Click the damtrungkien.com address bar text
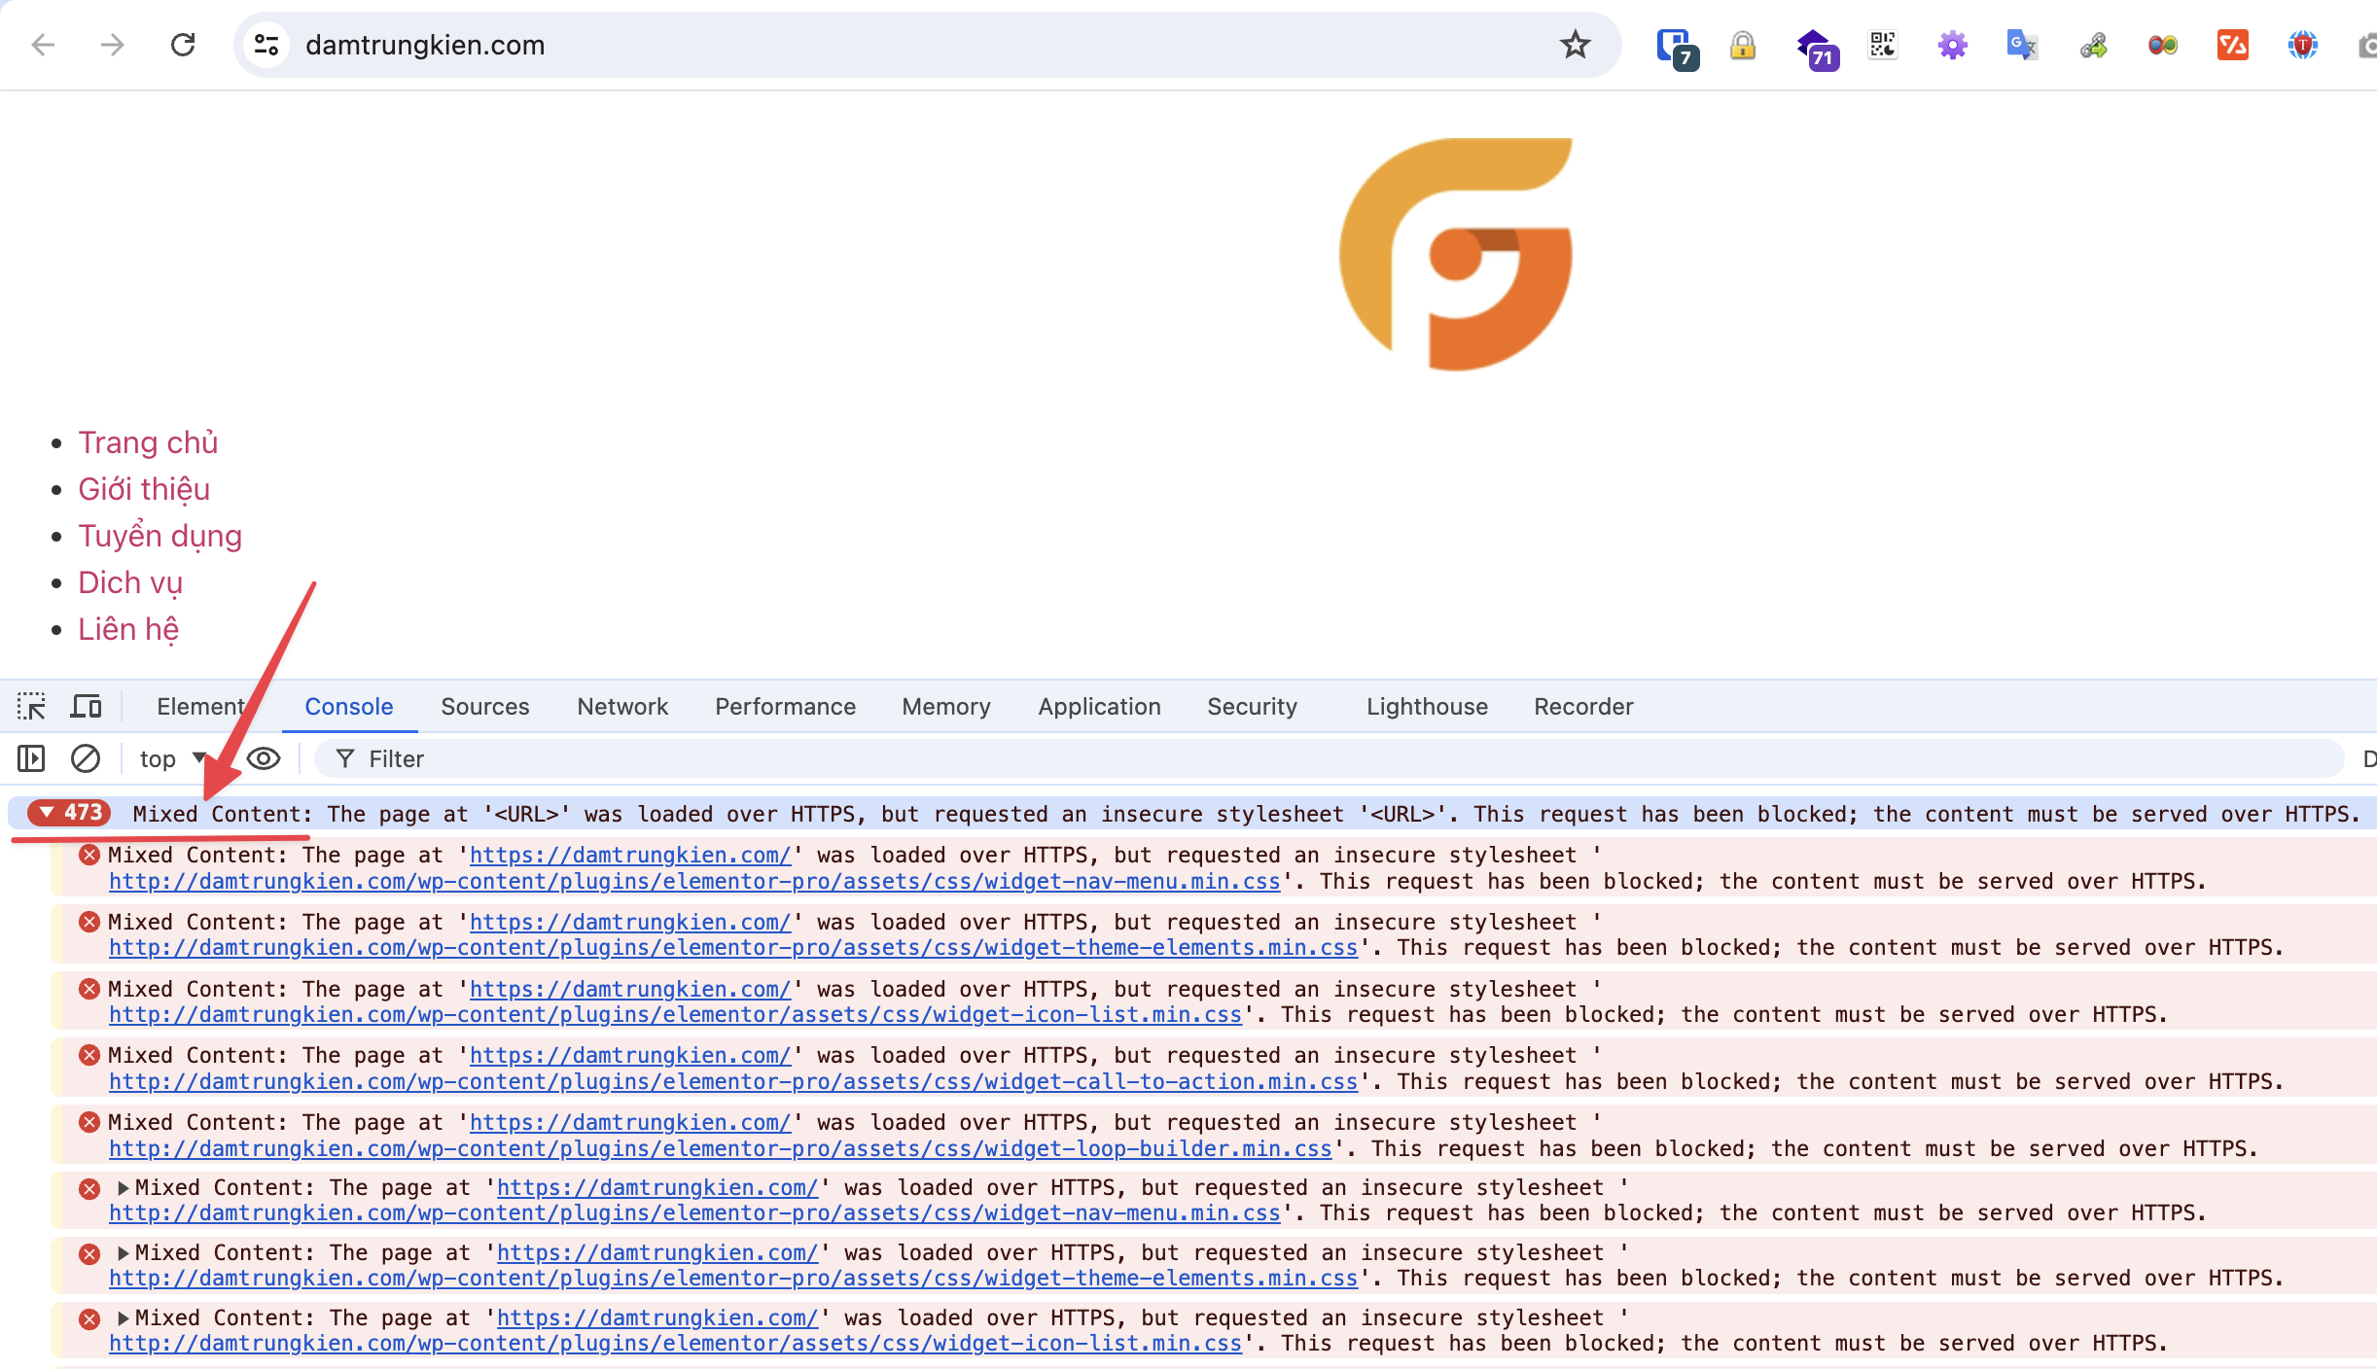This screenshot has width=2377, height=1369. pyautogui.click(x=425, y=45)
